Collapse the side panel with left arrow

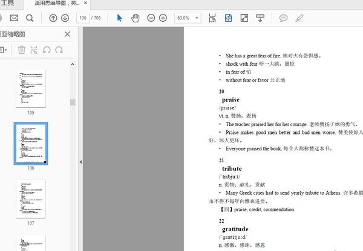(80, 162)
